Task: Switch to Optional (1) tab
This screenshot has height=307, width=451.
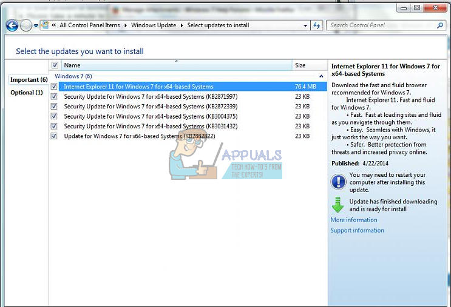Action: pyautogui.click(x=27, y=93)
